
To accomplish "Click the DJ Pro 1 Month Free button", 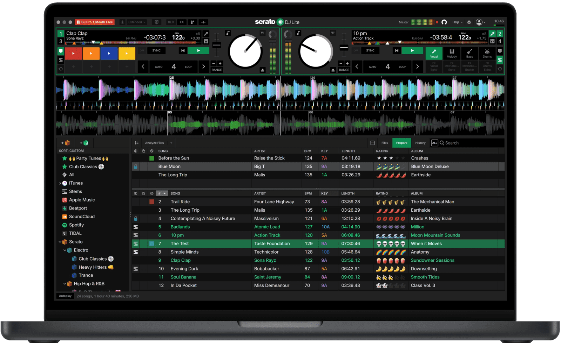I will click(x=95, y=22).
